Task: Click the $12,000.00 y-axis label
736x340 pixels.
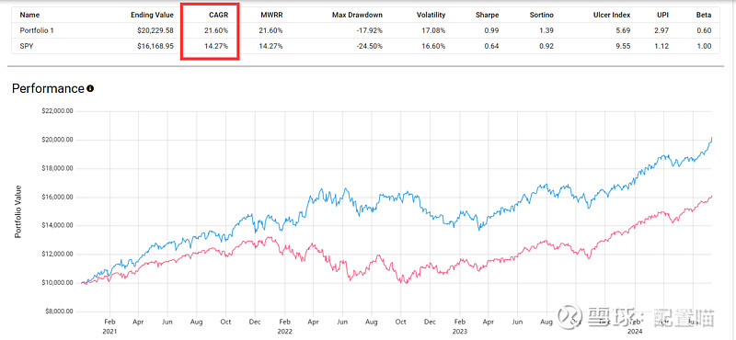Action: click(58, 255)
